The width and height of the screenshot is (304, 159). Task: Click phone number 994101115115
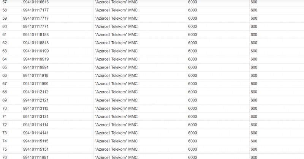pyautogui.click(x=36, y=141)
